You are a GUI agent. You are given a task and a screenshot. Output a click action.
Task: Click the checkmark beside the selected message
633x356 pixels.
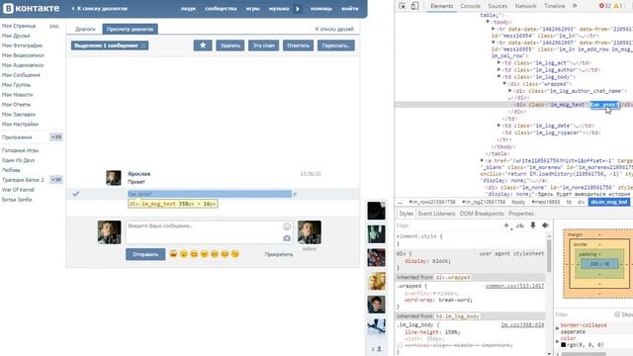tap(75, 194)
